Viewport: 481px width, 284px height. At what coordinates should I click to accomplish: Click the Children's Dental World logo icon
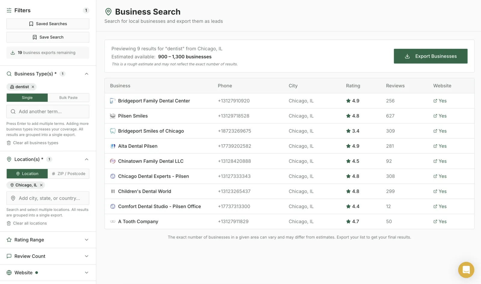(x=113, y=191)
